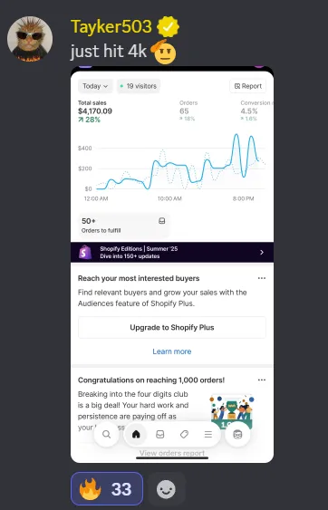This screenshot has height=510, width=328.
Task: Follow the Learn more link
Action: pyautogui.click(x=172, y=351)
